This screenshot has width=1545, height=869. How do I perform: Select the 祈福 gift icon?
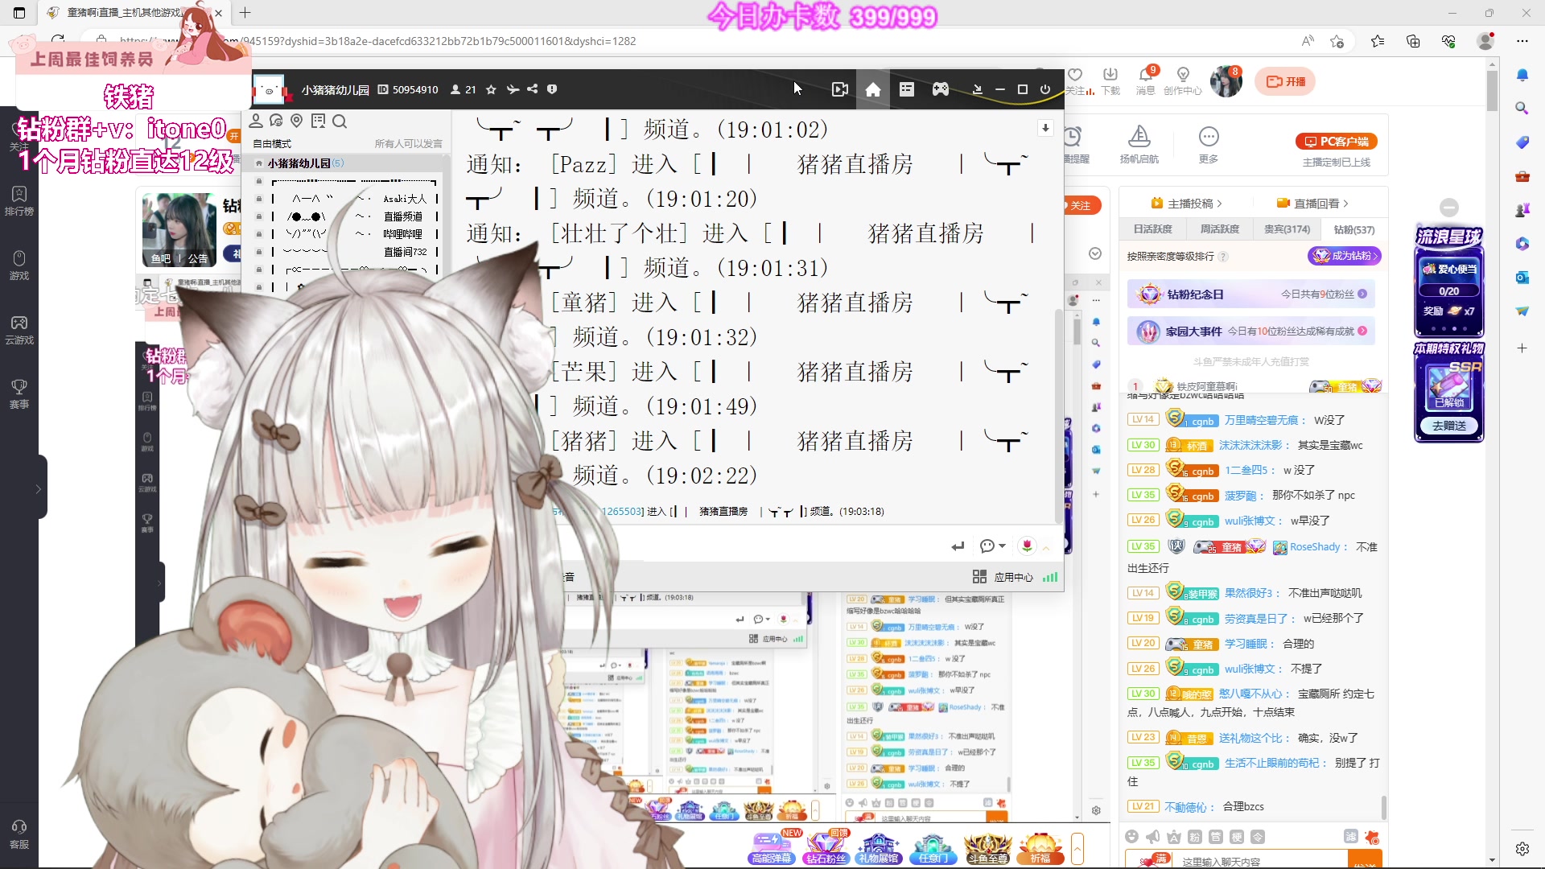[1041, 847]
